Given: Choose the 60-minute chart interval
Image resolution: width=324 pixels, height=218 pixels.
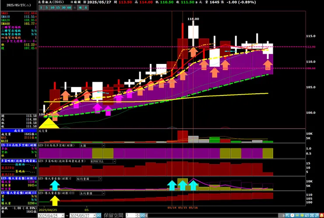Looking at the screenshot, I should click(x=69, y=7).
